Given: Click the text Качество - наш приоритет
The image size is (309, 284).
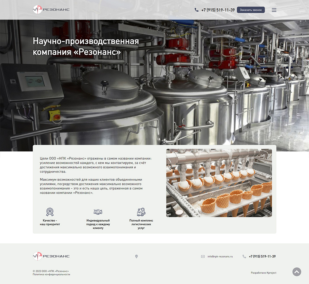Looking at the screenshot, I should [x=50, y=222].
